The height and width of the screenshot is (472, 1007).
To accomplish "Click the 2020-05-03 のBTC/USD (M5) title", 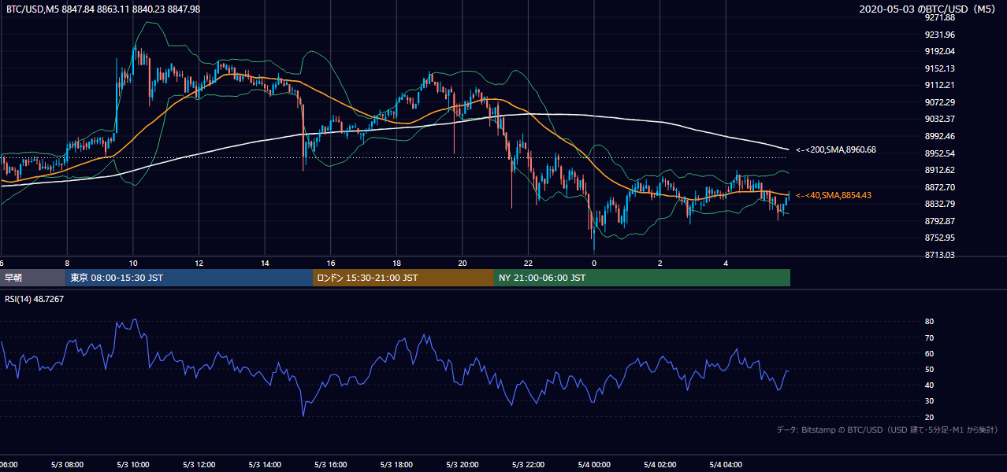I will pyautogui.click(x=927, y=9).
